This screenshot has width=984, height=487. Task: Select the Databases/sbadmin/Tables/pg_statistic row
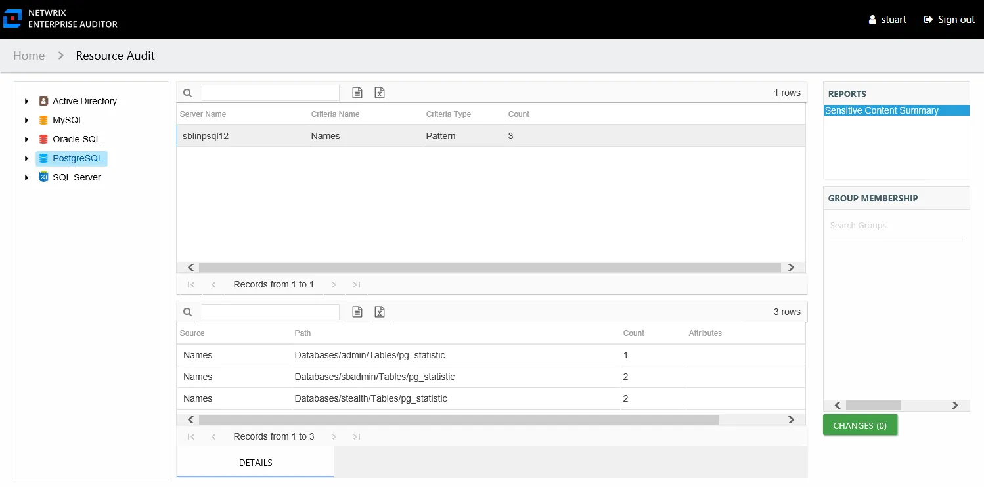click(x=491, y=377)
